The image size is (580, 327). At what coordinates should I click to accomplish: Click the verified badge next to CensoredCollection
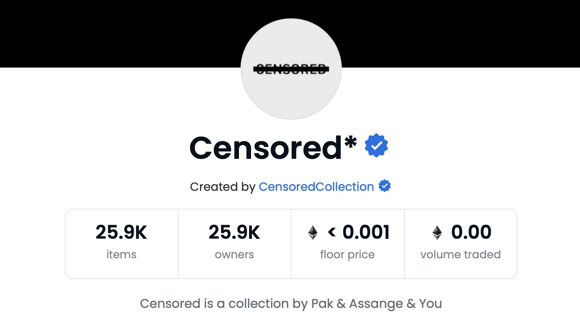pyautogui.click(x=384, y=186)
